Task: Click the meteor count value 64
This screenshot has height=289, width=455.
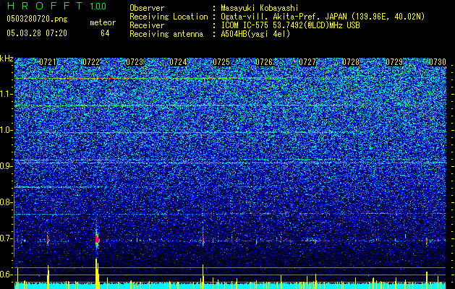Action: (105, 33)
